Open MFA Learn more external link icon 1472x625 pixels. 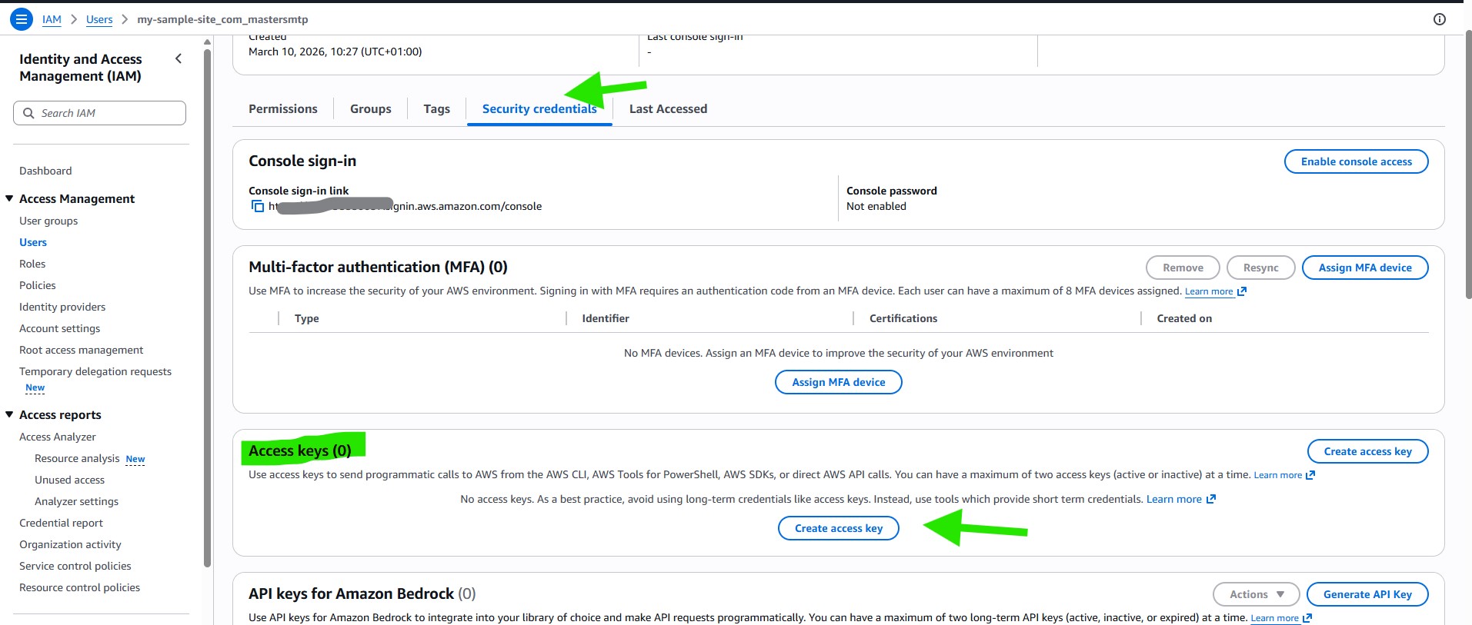click(x=1241, y=291)
